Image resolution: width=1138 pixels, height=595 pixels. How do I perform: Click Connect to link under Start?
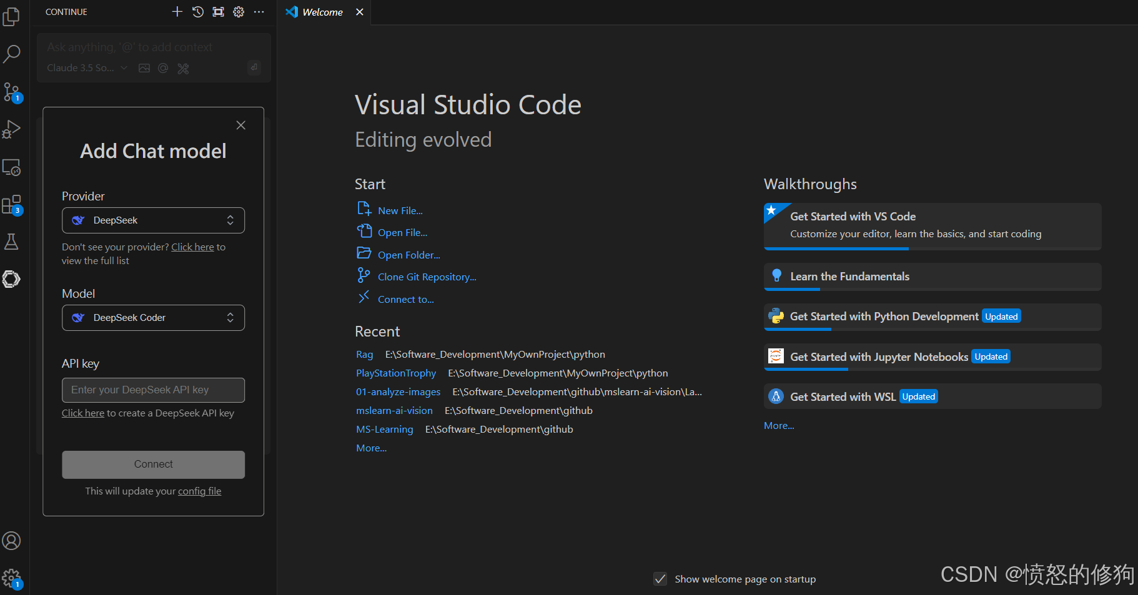click(405, 300)
